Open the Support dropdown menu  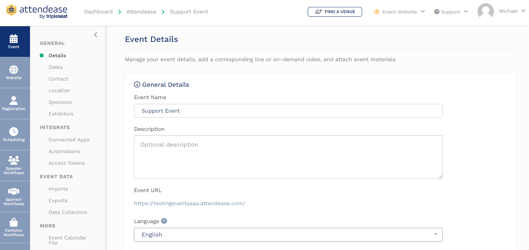tap(451, 12)
